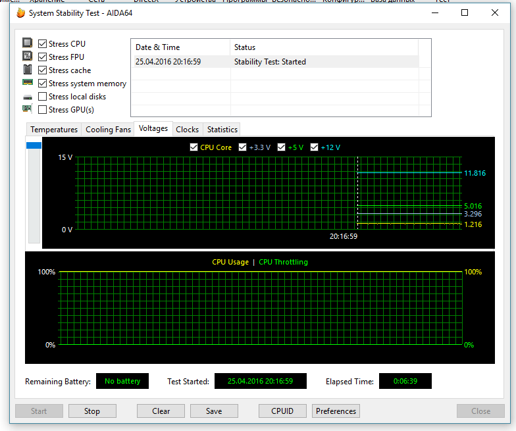Click the 5.016 voltage reading
This screenshot has height=431, width=516.
pyautogui.click(x=473, y=206)
